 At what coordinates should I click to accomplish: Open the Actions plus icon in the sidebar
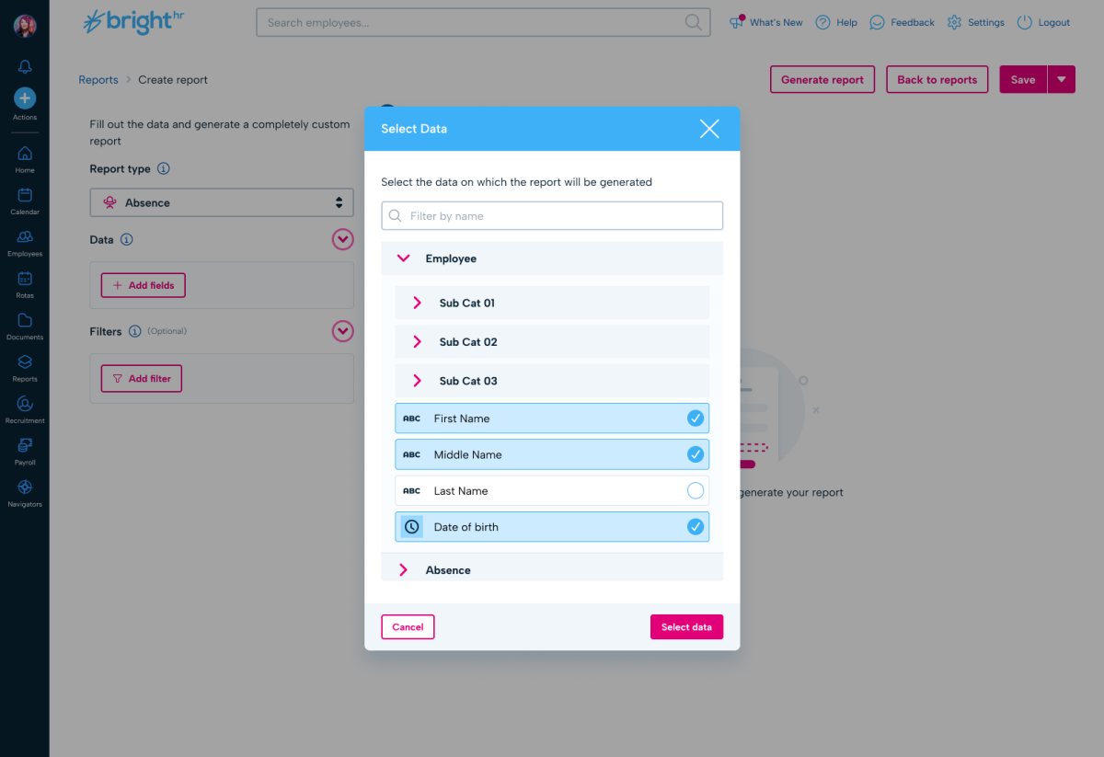[x=24, y=97]
